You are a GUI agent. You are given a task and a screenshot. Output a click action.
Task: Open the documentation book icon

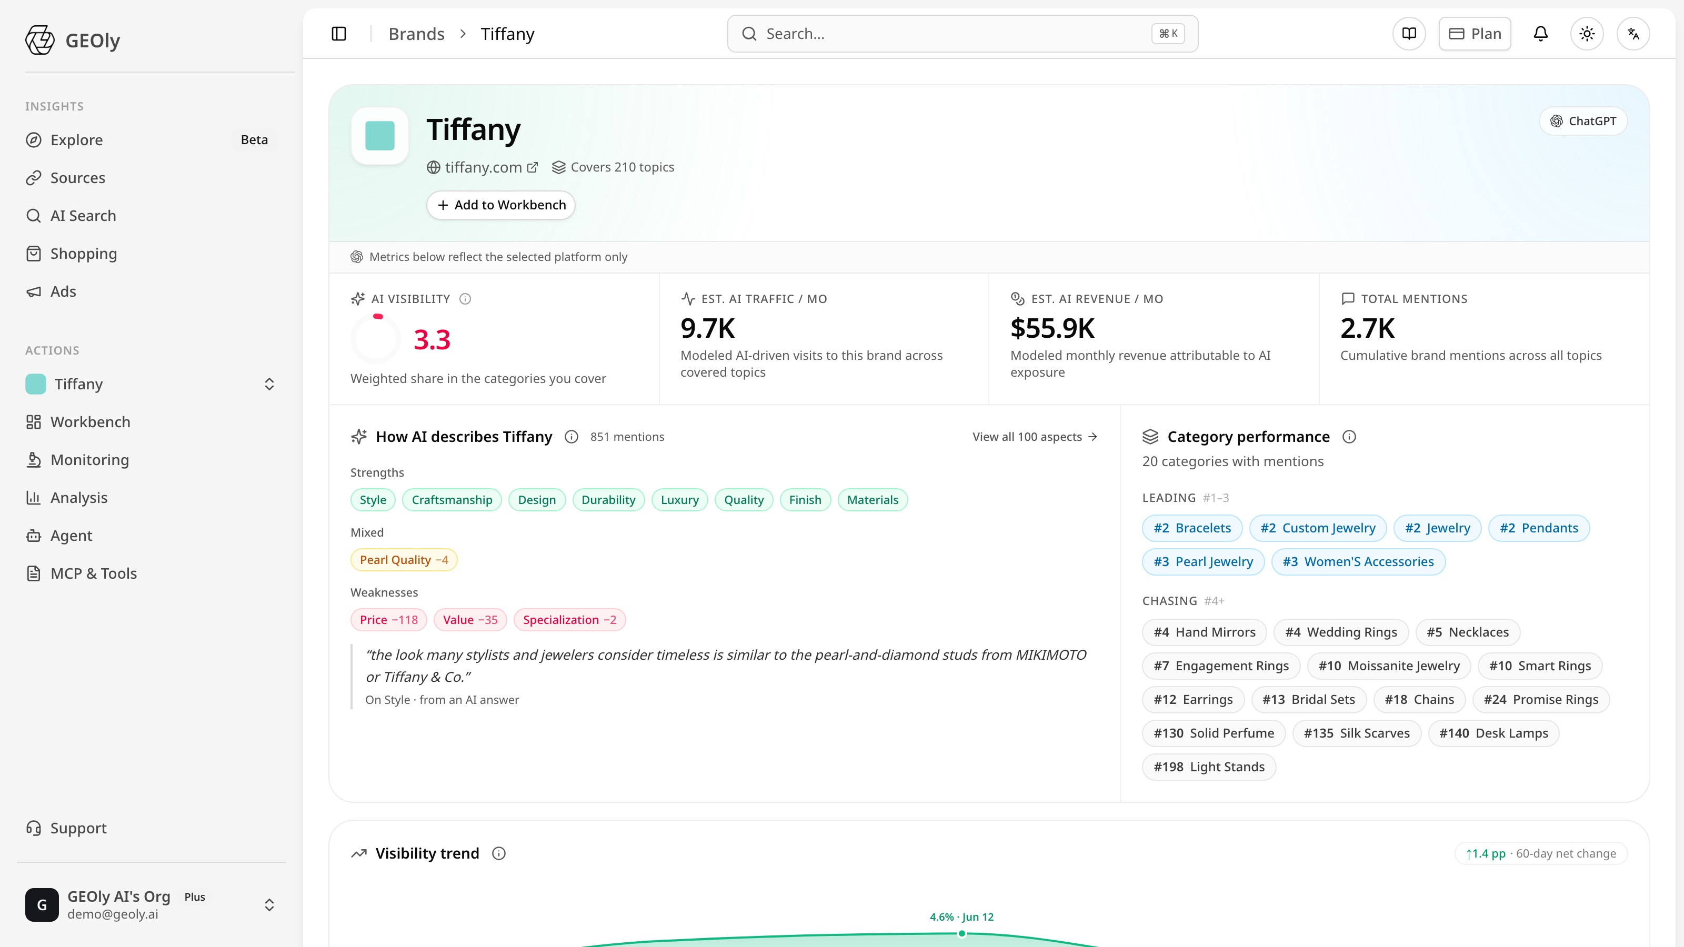point(1409,33)
